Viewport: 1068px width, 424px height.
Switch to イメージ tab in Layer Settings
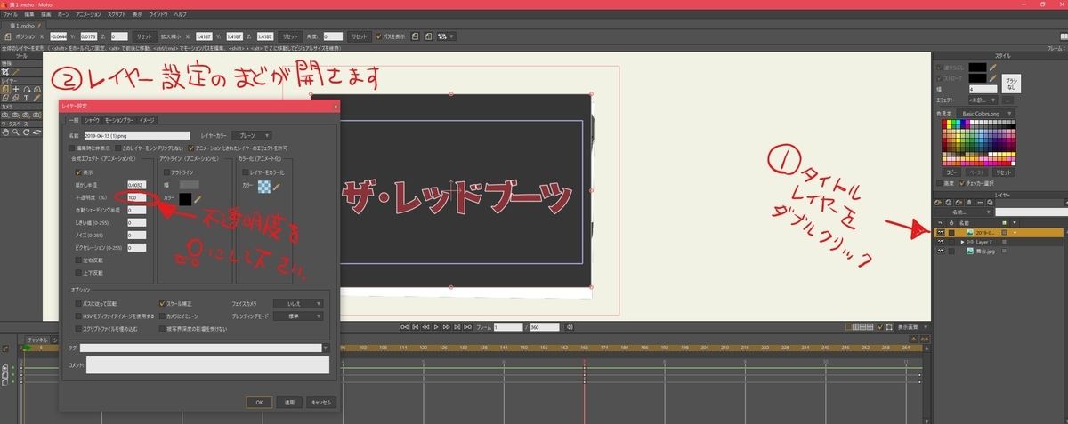point(147,120)
